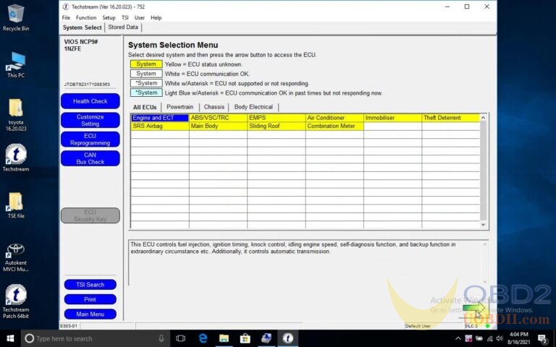556x347 pixels.
Task: Open the Function menu
Action: (86, 17)
